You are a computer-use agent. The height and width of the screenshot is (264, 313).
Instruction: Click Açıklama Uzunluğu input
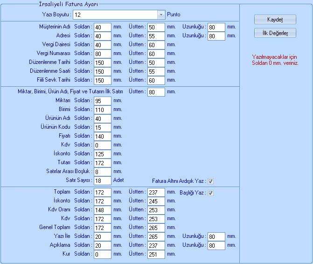point(216,246)
